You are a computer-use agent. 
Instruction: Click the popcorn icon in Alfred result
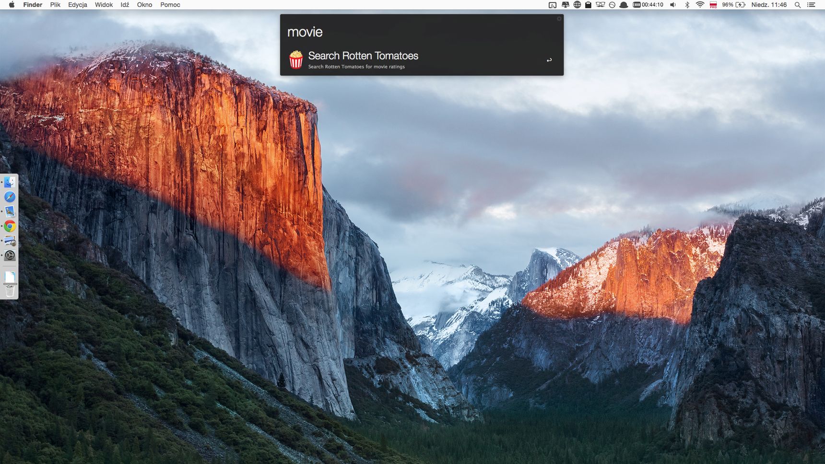coord(296,60)
